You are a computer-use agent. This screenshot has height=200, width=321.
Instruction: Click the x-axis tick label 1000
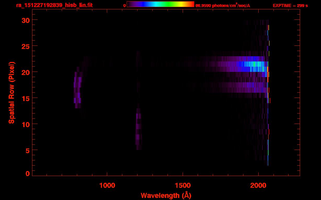click(107, 185)
